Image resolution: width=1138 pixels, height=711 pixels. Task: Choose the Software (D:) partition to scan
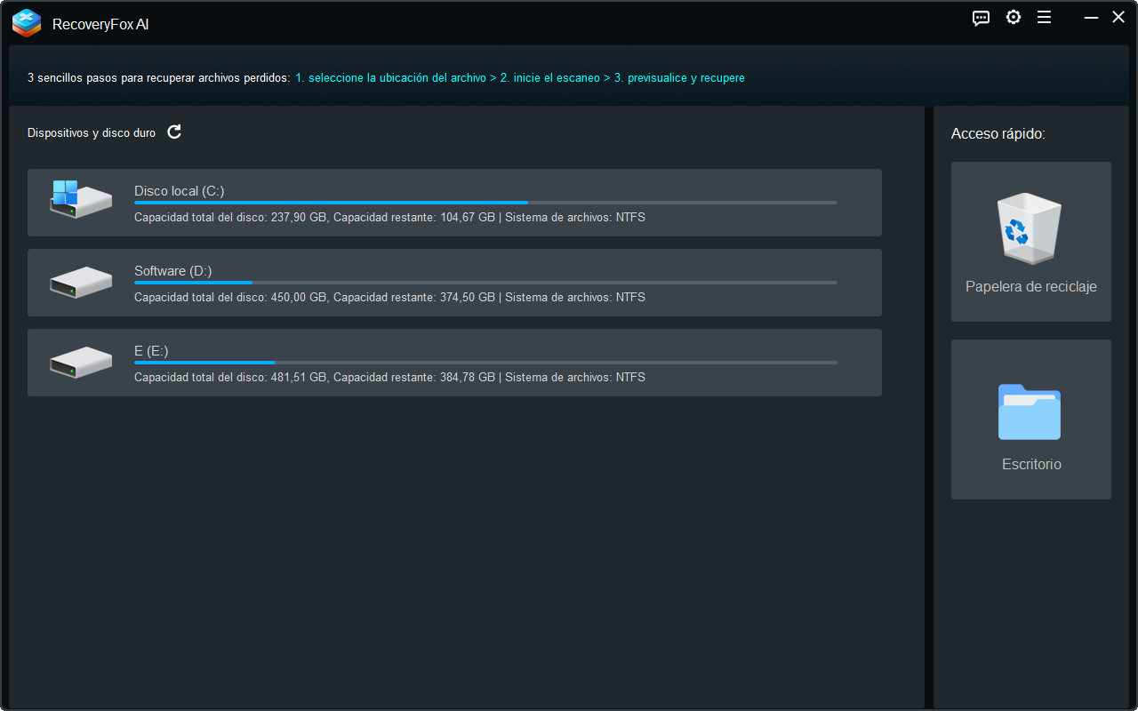tap(454, 282)
